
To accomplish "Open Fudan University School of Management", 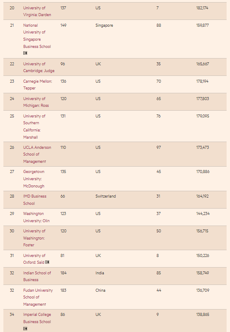I will 38,297.
